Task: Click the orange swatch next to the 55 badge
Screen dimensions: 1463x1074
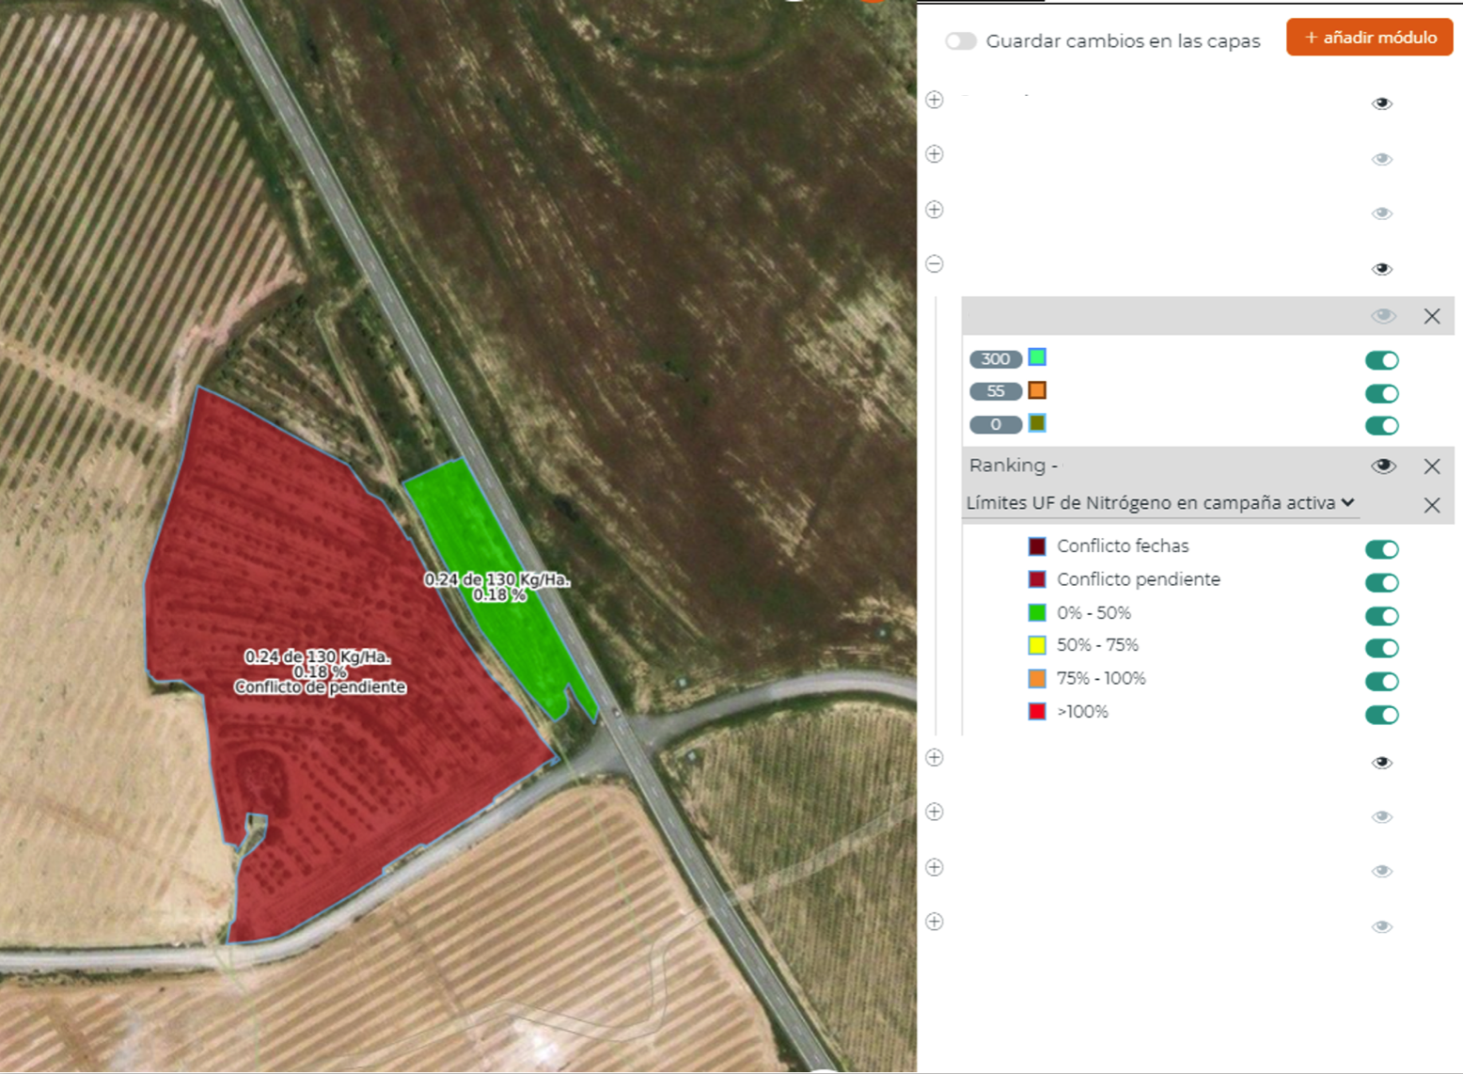Action: (1037, 390)
